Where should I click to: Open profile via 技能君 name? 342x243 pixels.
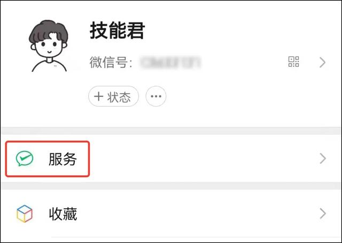coord(118,31)
